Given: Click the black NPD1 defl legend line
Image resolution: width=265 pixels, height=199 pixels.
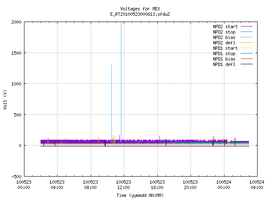Looking at the screenshot, I should point(246,64).
